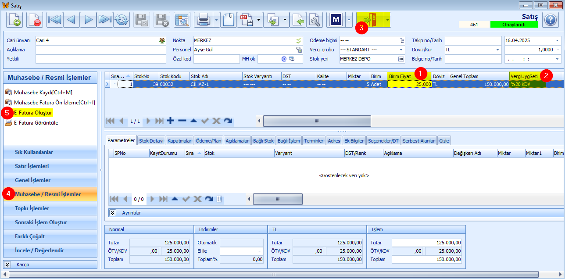565x279 pixels.
Task: Select the Bağlı Stok tab
Action: tap(263, 141)
